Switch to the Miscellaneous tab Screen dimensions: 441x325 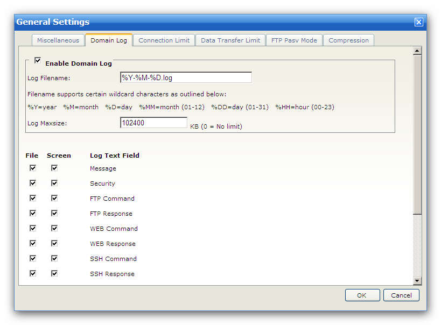pyautogui.click(x=58, y=40)
